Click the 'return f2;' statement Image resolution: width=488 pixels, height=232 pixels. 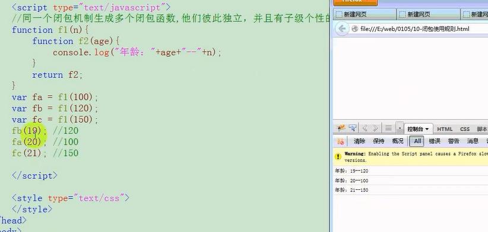pos(58,75)
